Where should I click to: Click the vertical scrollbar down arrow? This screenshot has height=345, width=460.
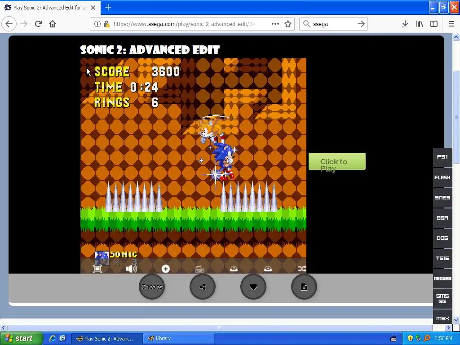[456, 320]
